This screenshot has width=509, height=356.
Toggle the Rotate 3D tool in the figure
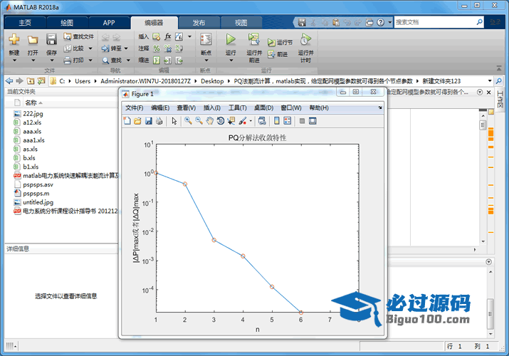click(x=221, y=121)
